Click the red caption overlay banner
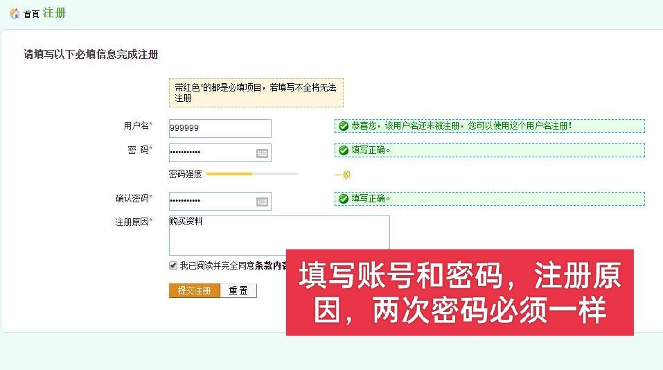663x370 pixels. (x=459, y=292)
